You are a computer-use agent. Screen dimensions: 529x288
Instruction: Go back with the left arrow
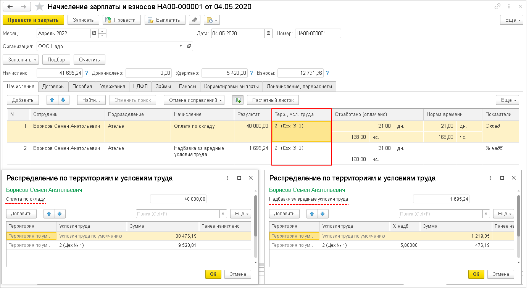10,7
